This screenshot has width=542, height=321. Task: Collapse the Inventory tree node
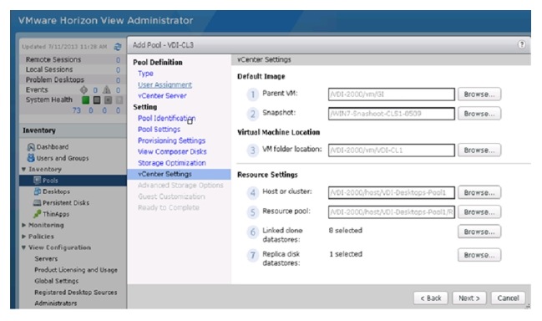[24, 169]
